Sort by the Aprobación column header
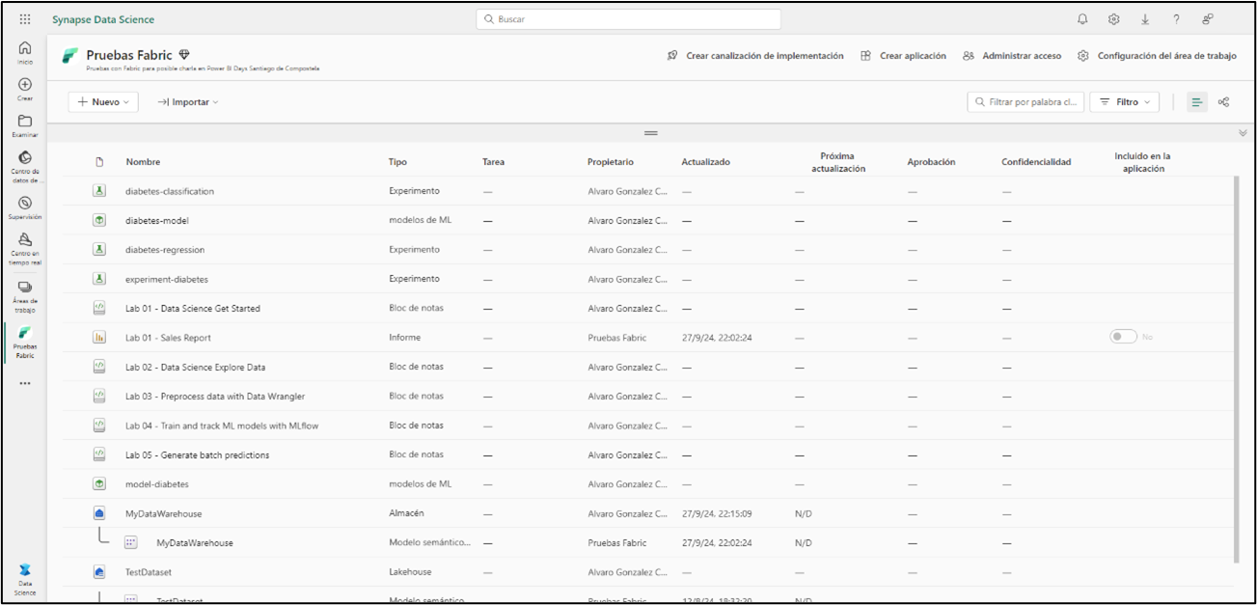This screenshot has width=1257, height=605. (x=931, y=162)
